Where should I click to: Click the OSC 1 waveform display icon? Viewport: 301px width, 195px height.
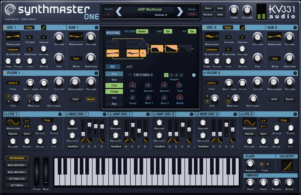(x=13, y=37)
